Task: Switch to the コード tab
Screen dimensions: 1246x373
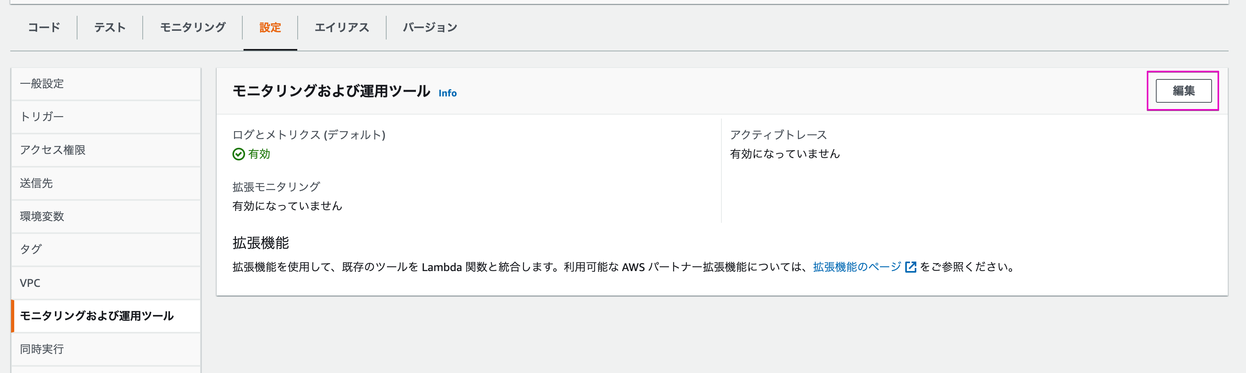Action: [43, 28]
